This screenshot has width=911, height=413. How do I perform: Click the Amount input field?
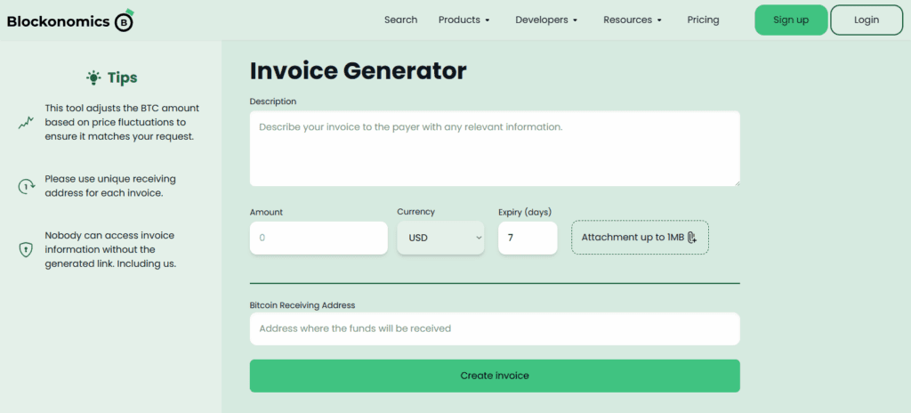point(318,238)
